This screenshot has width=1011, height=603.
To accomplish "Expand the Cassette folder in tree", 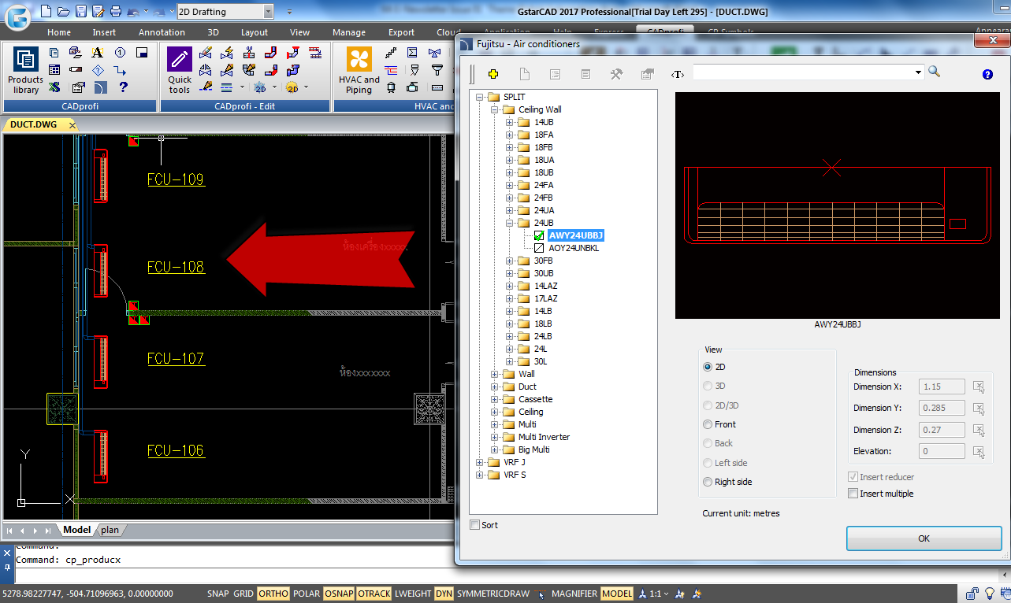I will click(x=495, y=399).
